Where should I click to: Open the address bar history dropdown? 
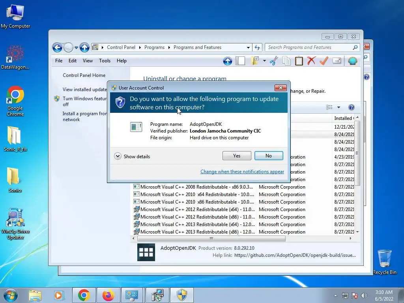click(x=248, y=48)
